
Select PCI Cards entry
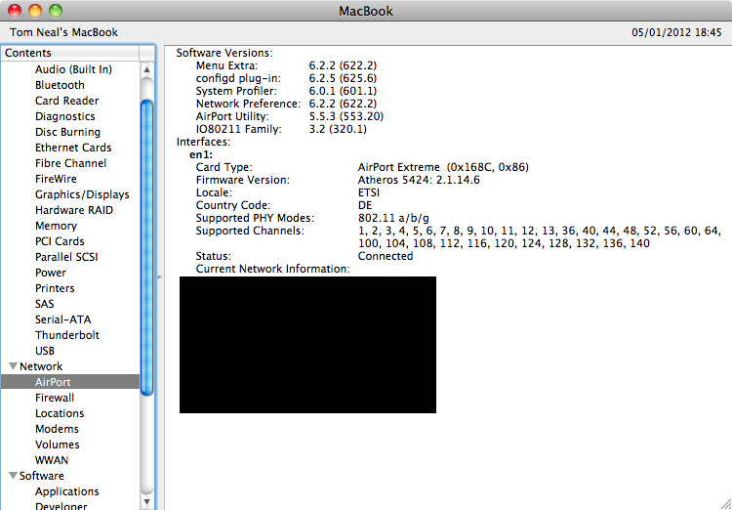pos(60,241)
